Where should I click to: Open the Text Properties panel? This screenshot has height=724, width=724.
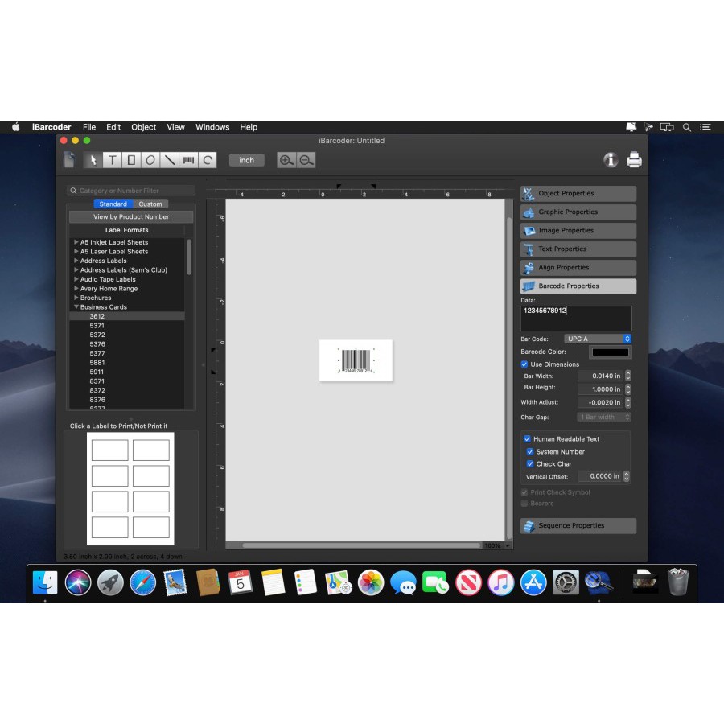578,249
